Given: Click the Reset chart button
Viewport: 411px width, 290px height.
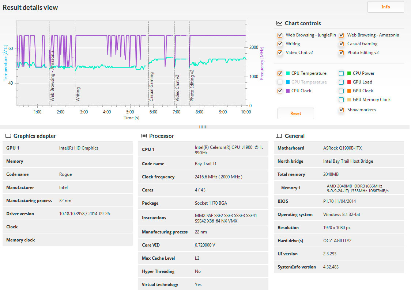Looking at the screenshot, I should tap(295, 113).
